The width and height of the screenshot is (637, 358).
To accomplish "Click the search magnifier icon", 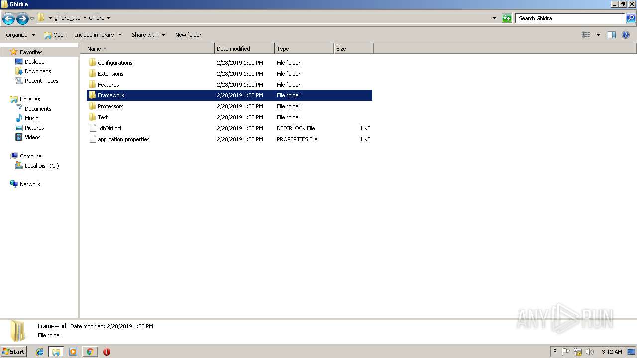I will tap(631, 18).
